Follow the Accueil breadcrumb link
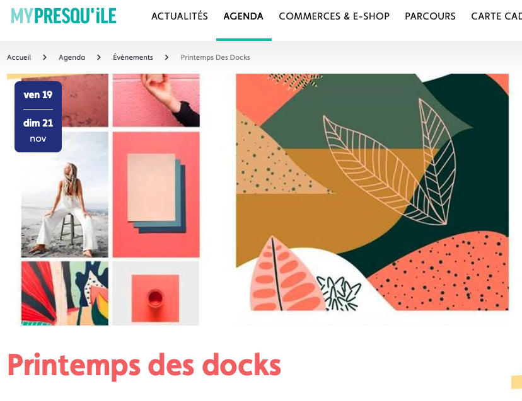 [19, 57]
